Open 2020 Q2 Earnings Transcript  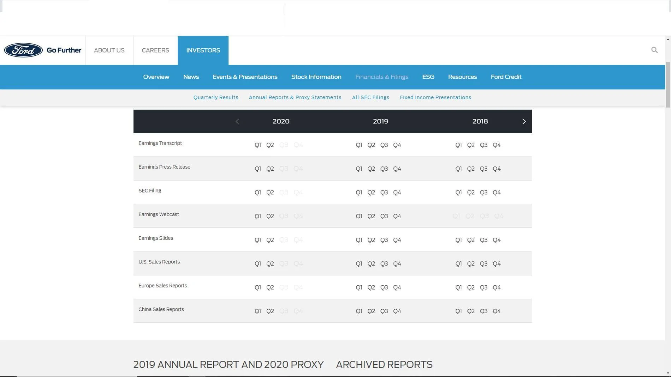coord(270,145)
